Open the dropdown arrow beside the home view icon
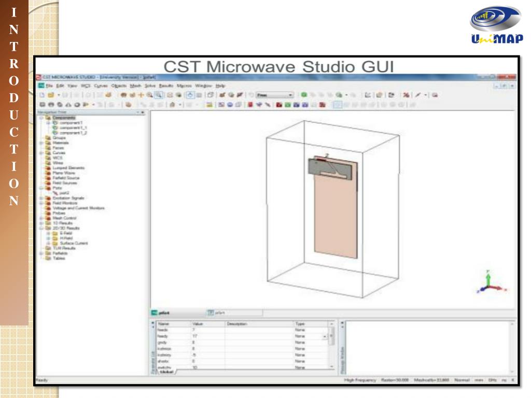The image size is (531, 398). tap(180, 105)
